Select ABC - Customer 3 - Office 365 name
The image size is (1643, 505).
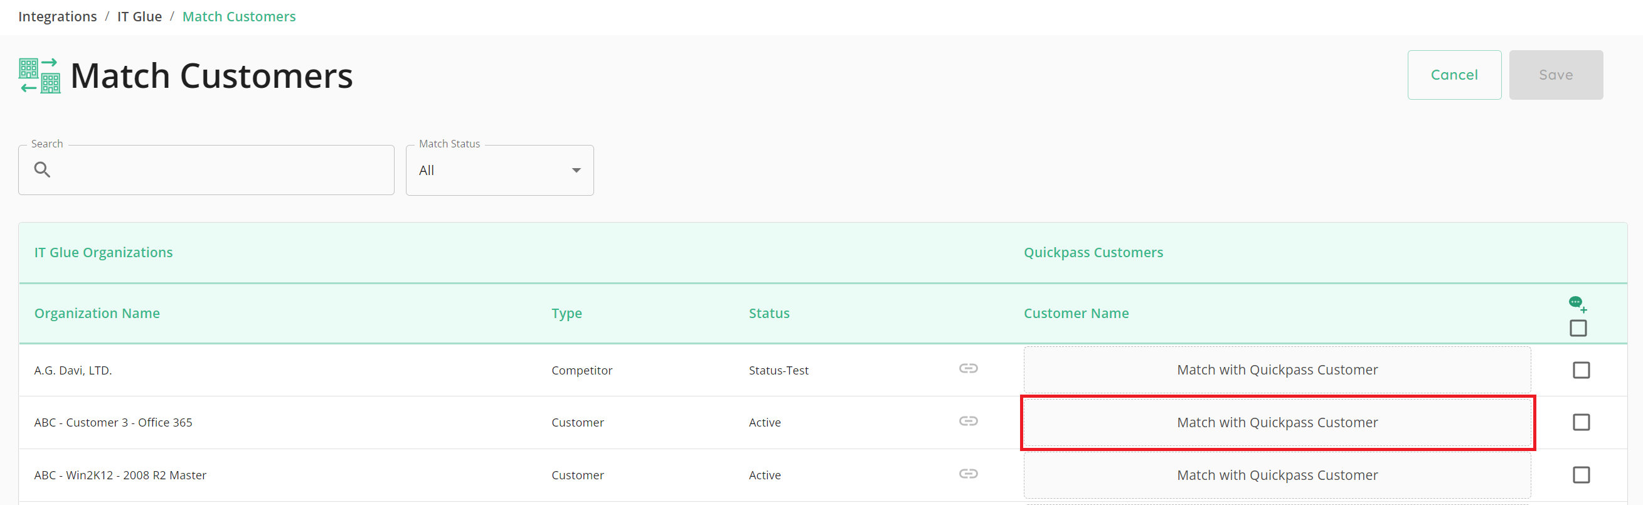[x=113, y=422]
